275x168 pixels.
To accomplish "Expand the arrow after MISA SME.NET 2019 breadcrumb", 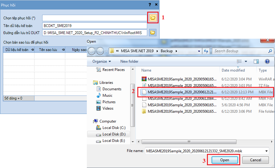I will tap(157, 51).
